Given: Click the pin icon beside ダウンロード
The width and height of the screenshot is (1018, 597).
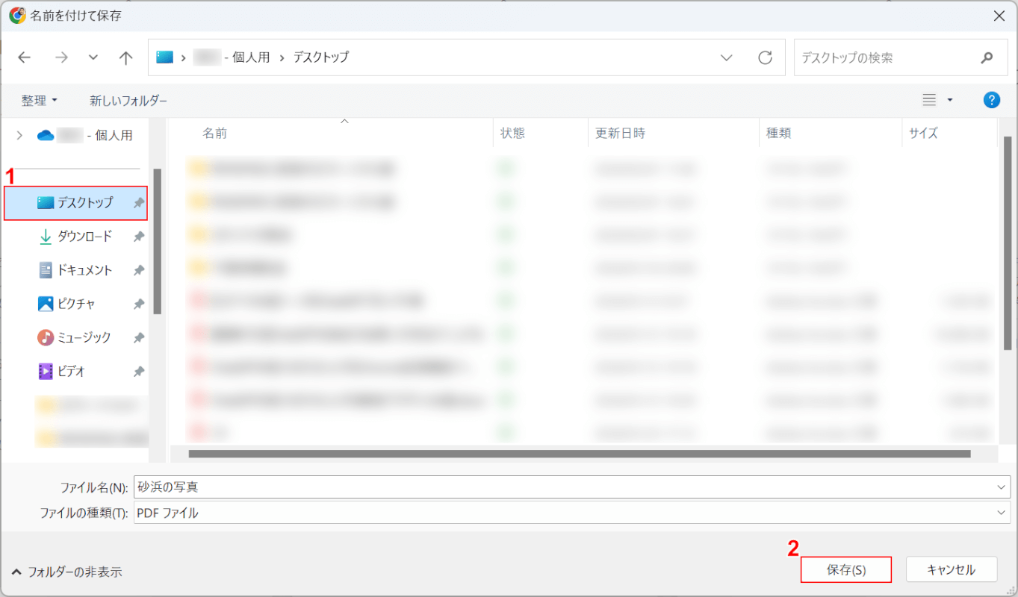Looking at the screenshot, I should click(x=138, y=237).
